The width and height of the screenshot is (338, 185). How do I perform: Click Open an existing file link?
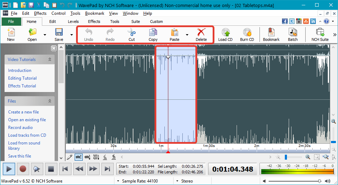tap(27, 120)
